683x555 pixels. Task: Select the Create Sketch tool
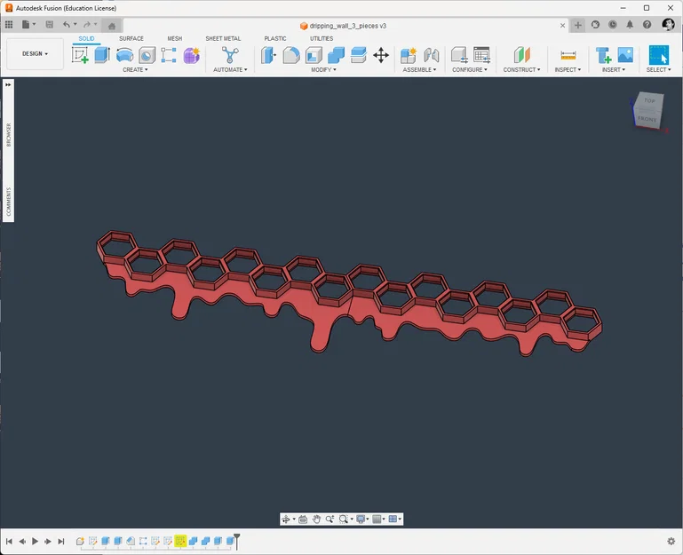[80, 55]
